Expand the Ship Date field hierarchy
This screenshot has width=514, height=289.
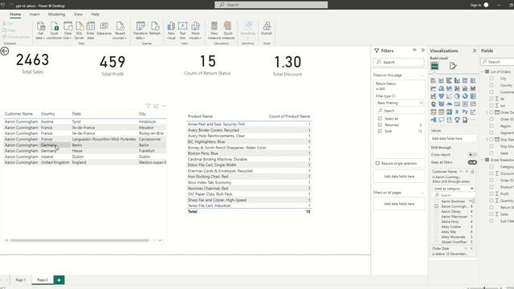pyautogui.click(x=487, y=140)
